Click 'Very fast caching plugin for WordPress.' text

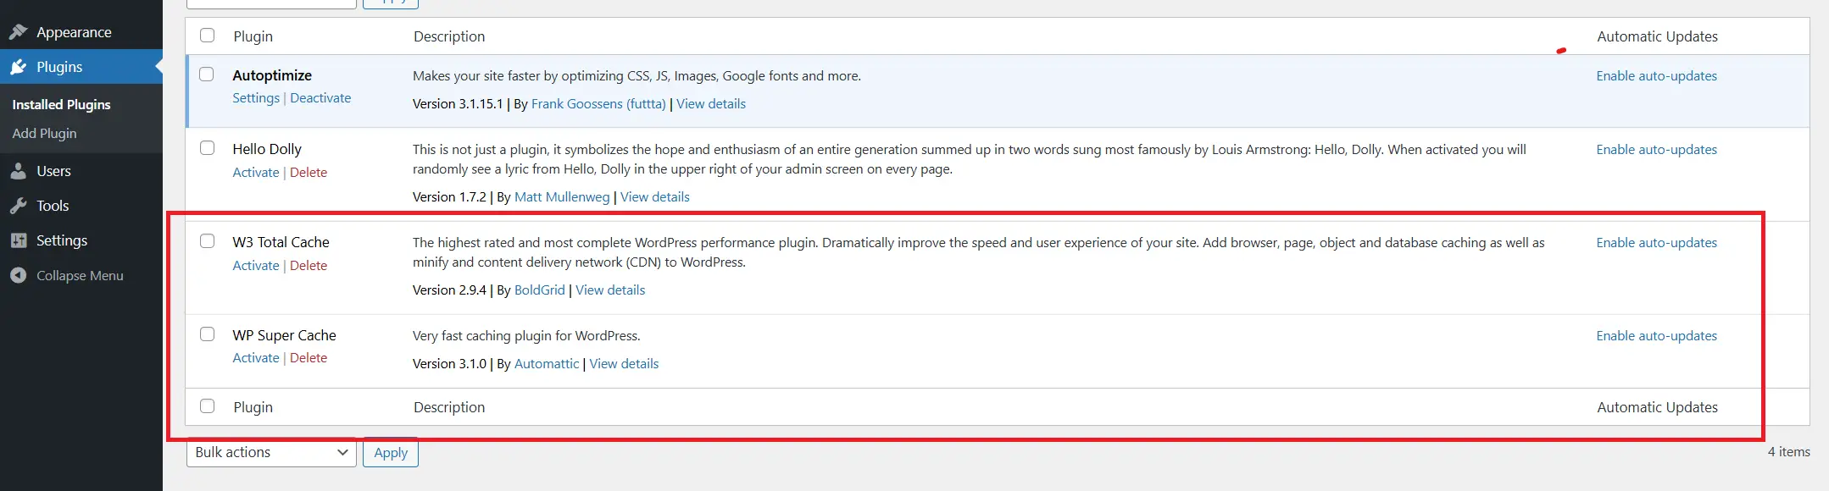tap(526, 335)
